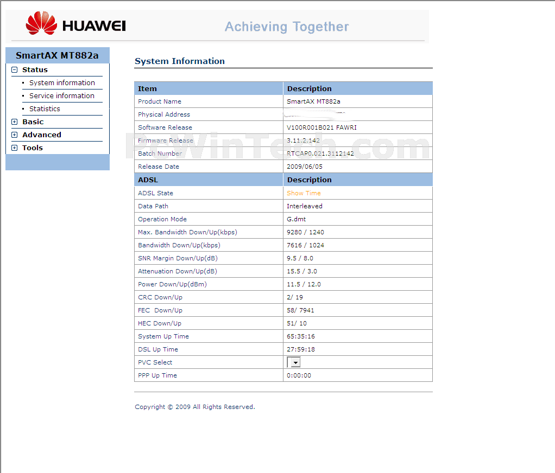Select the Tools menu heading
Screen dimensions: 555x473
coord(33,148)
